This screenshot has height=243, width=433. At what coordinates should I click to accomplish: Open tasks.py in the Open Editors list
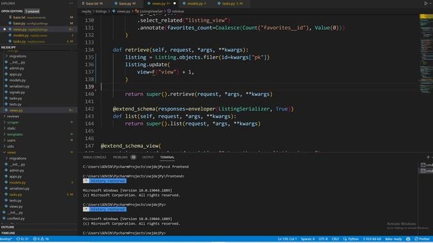pos(20,42)
